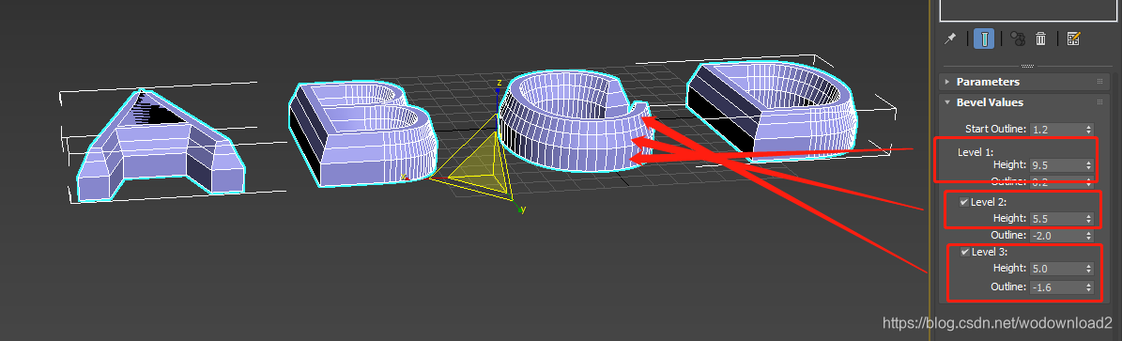Click Start Outline spinner arrows
The width and height of the screenshot is (1122, 341).
point(1089,130)
